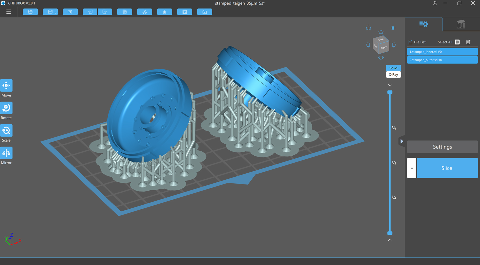Select the Mirror tool
The height and width of the screenshot is (265, 480).
click(x=6, y=153)
